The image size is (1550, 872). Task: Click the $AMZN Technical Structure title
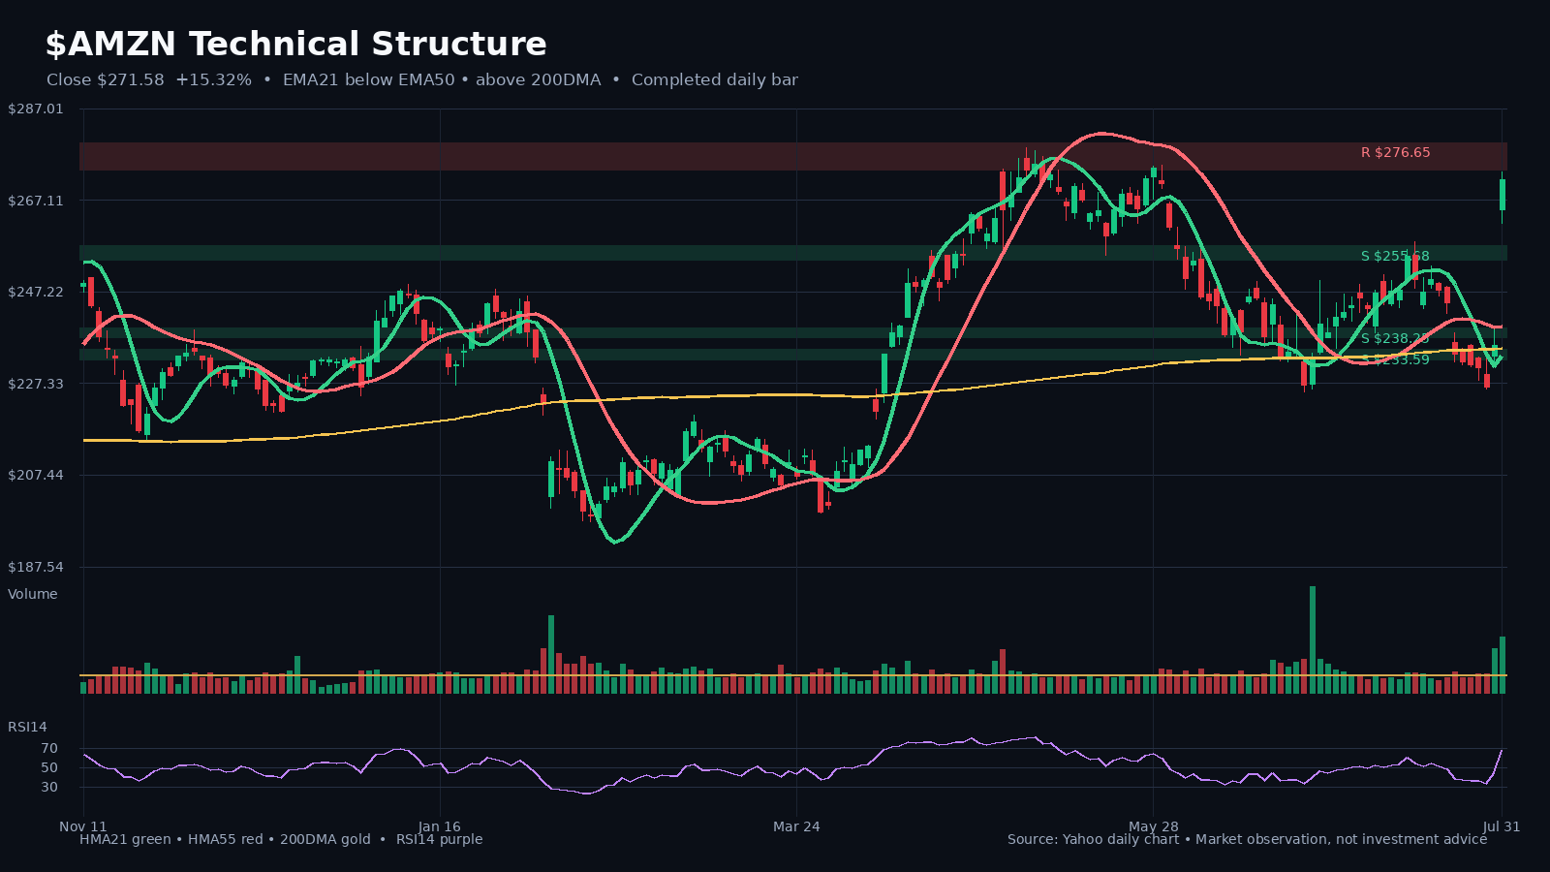(295, 45)
